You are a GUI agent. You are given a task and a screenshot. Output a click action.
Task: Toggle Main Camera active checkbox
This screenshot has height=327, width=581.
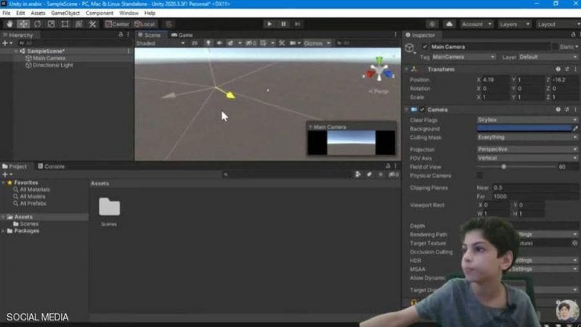coord(425,47)
